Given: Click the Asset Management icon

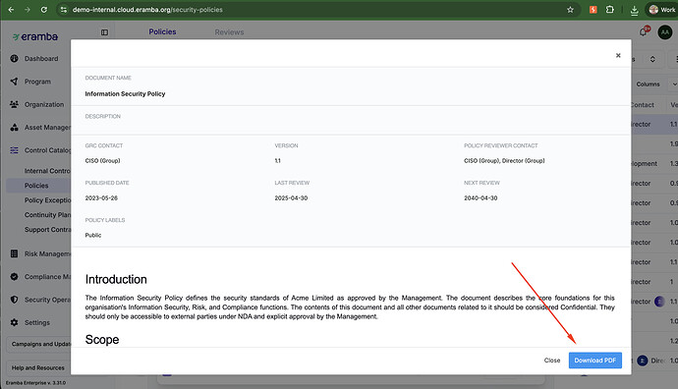Looking at the screenshot, I should 15,127.
